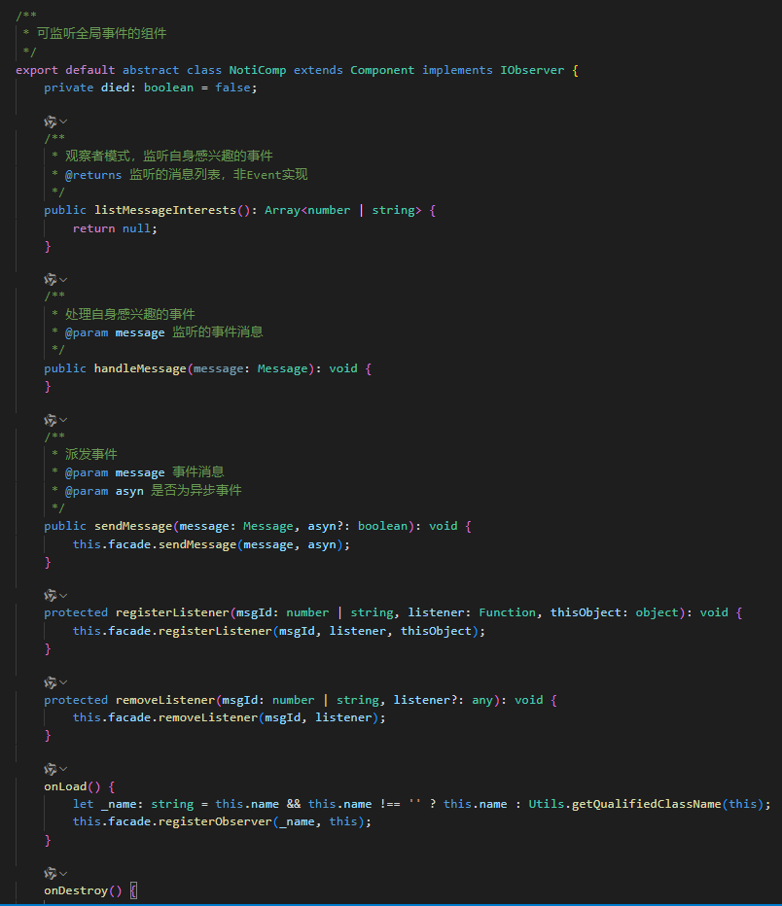Click registerListener in the this.facade call
Viewport: 782px width, 906px height.
215,631
